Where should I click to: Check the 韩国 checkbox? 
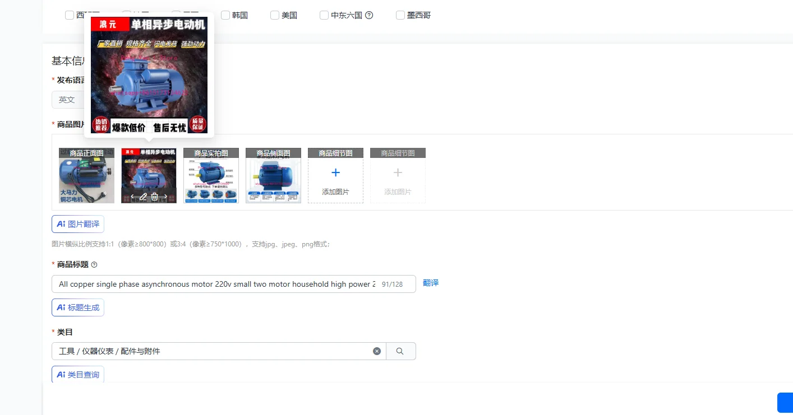point(225,15)
